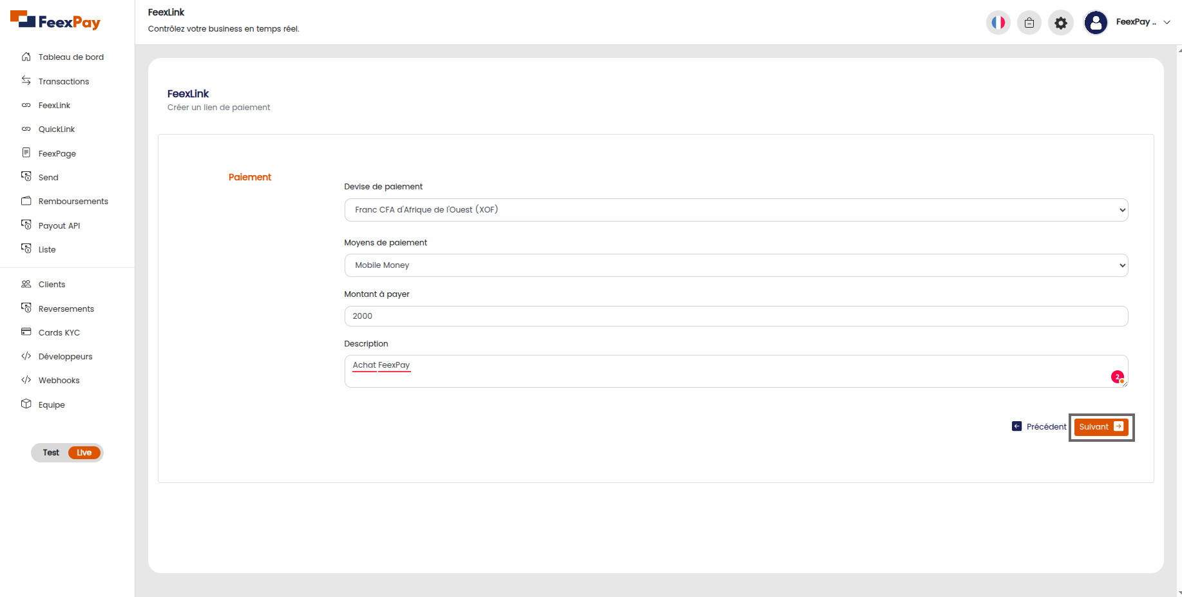Open Cards KYC menu item

point(59,332)
